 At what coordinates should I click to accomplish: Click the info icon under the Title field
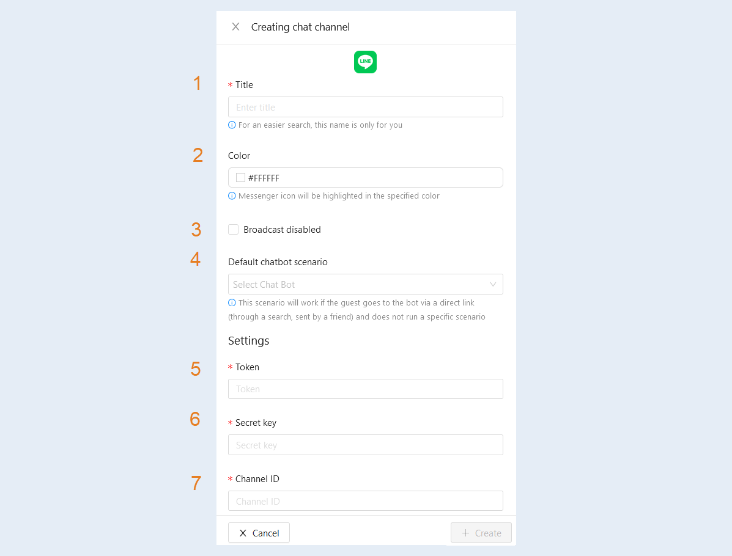232,125
